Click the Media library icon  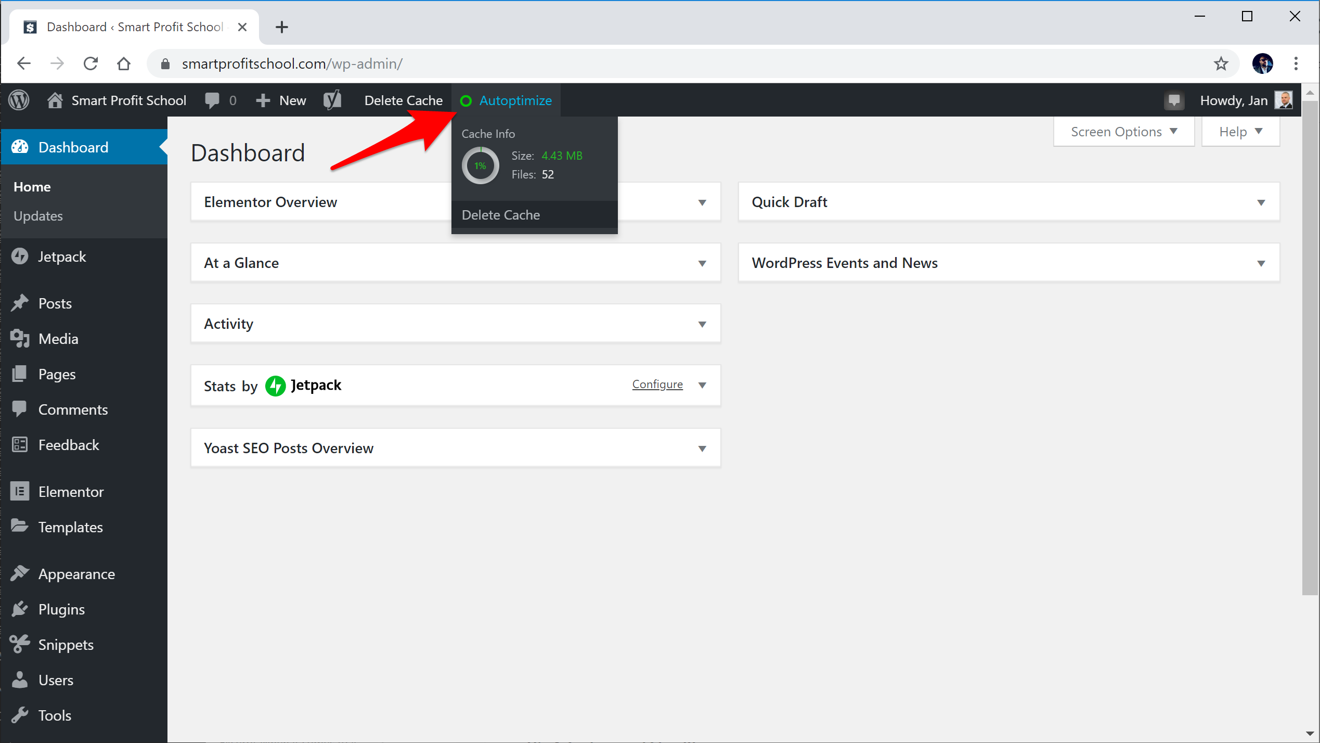pos(20,338)
